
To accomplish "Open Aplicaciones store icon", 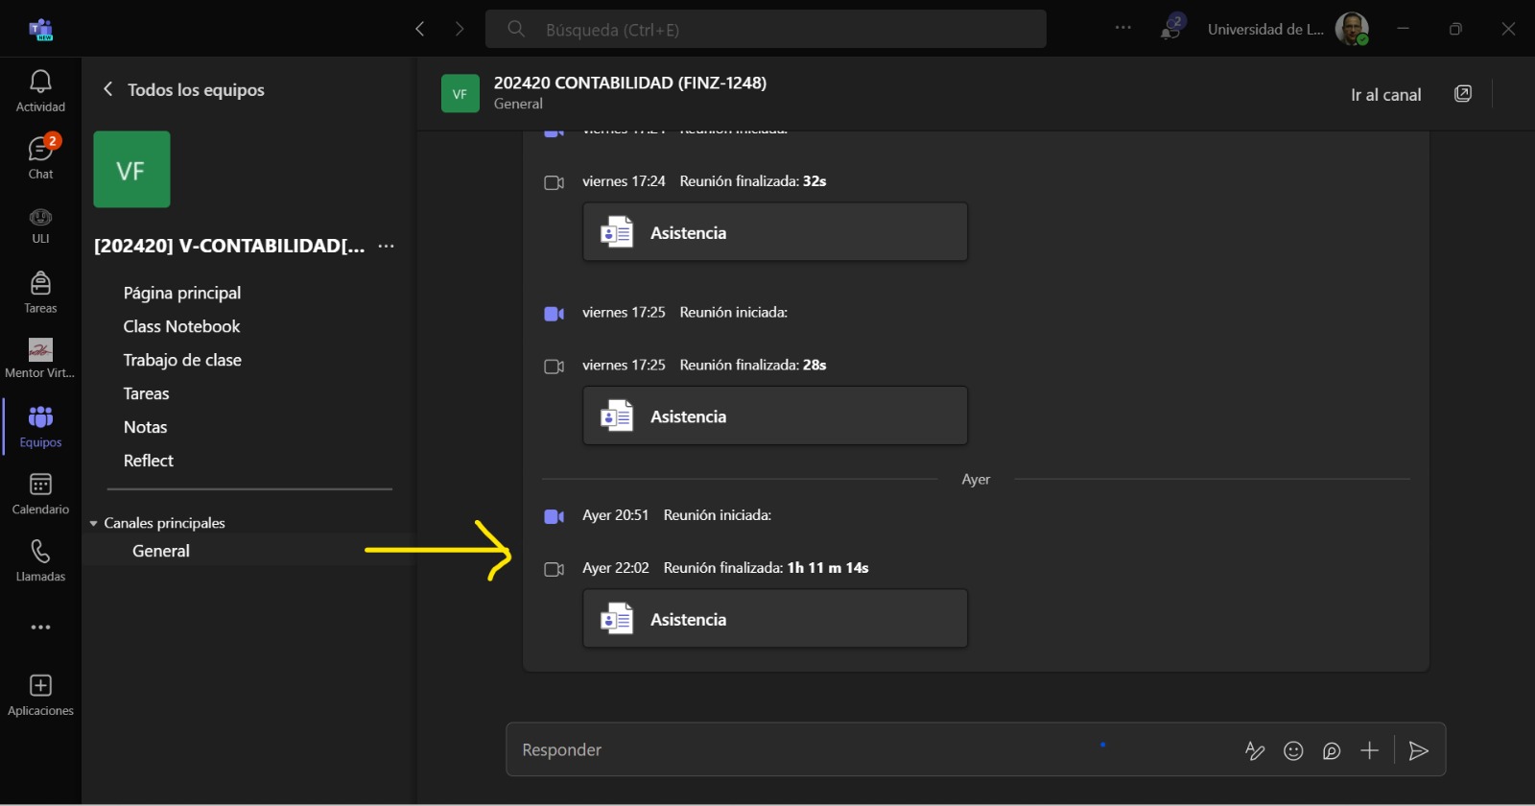I will click(40, 695).
